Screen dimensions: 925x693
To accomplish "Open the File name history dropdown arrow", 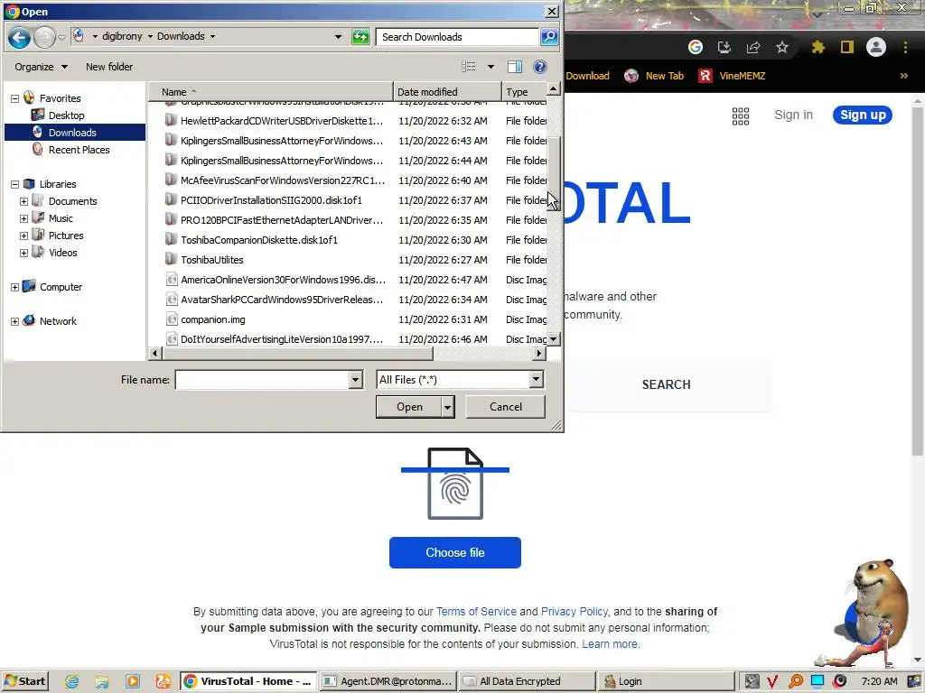I will [355, 380].
